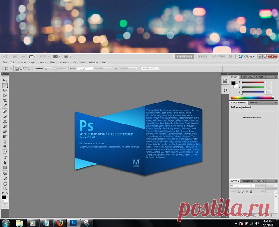
Task: Select the 3D Camera Rotate tool
Action: (5, 179)
